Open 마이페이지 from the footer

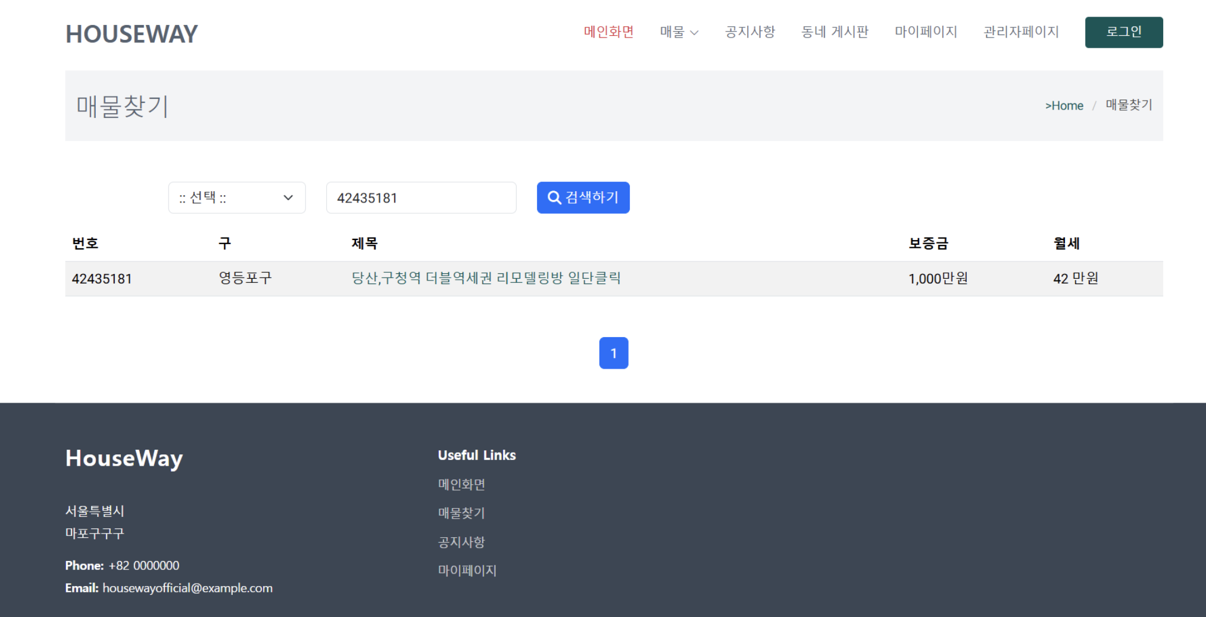467,570
